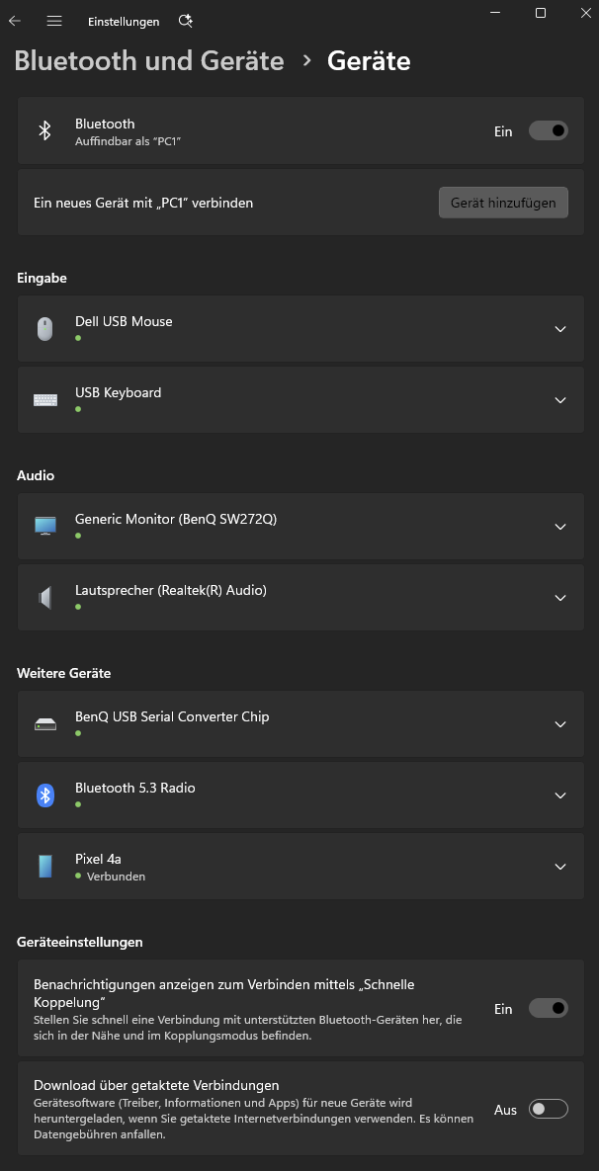Screen dimensions: 599x1171
Task: Expand the Pixel 4a device details
Action: click(560, 867)
